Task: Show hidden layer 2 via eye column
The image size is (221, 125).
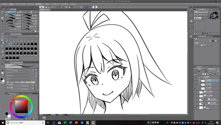Action: click(195, 92)
